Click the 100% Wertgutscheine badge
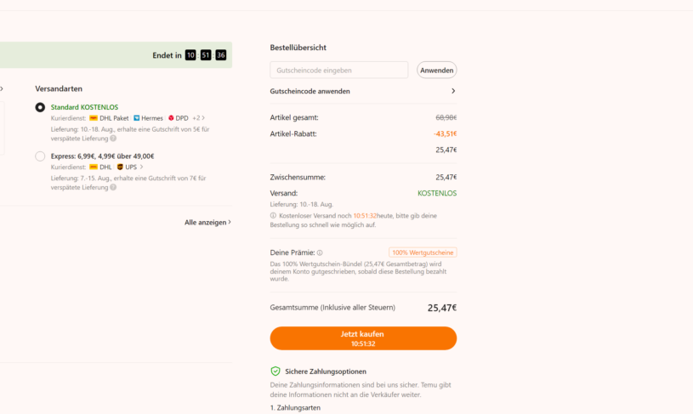This screenshot has height=414, width=693. [x=423, y=252]
